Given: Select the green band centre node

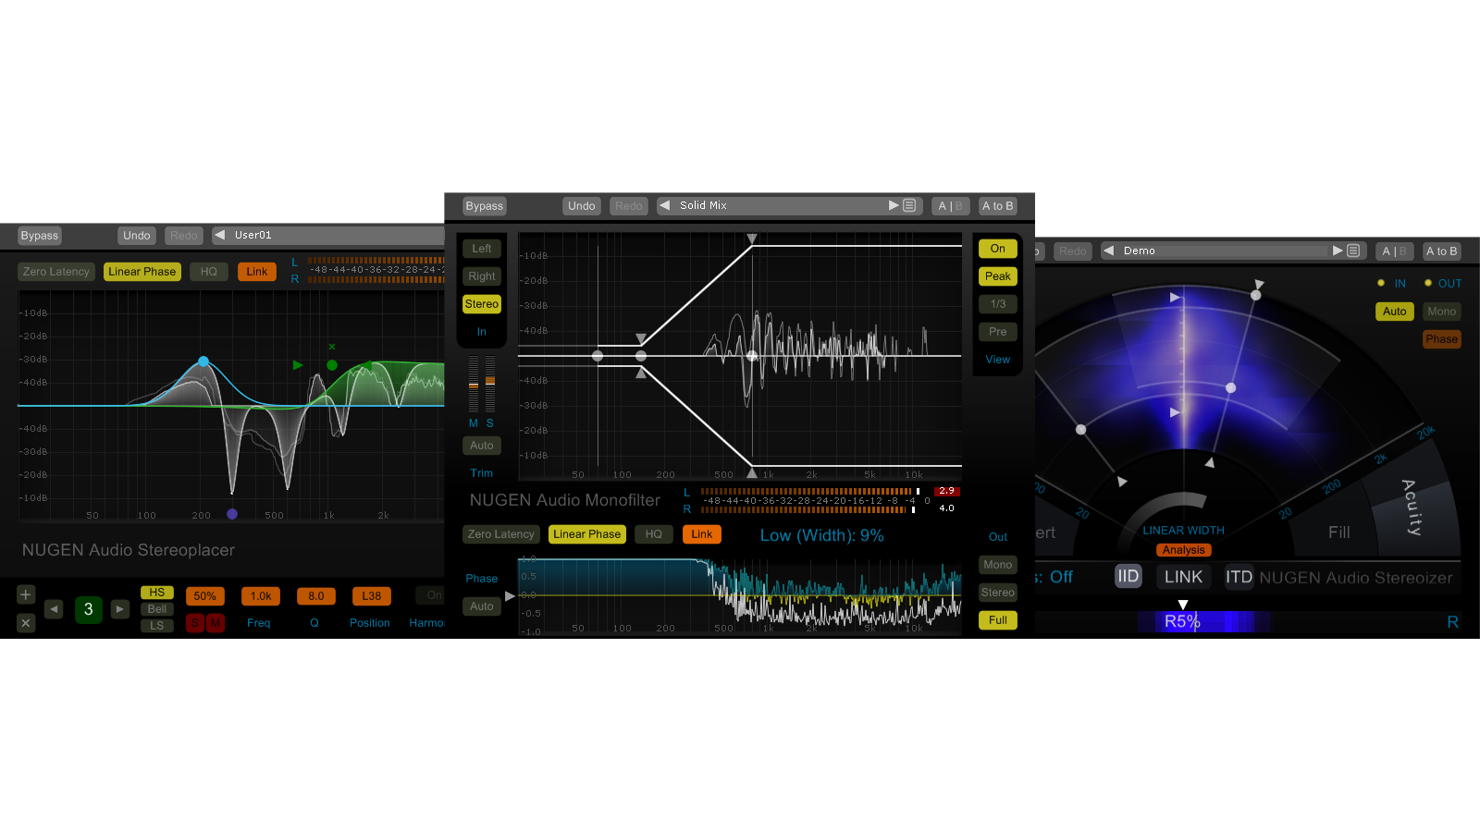Looking at the screenshot, I should pyautogui.click(x=332, y=365).
